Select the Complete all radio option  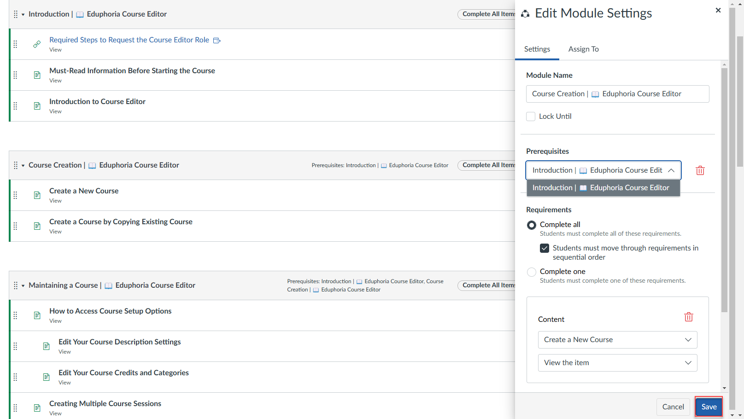pos(532,225)
